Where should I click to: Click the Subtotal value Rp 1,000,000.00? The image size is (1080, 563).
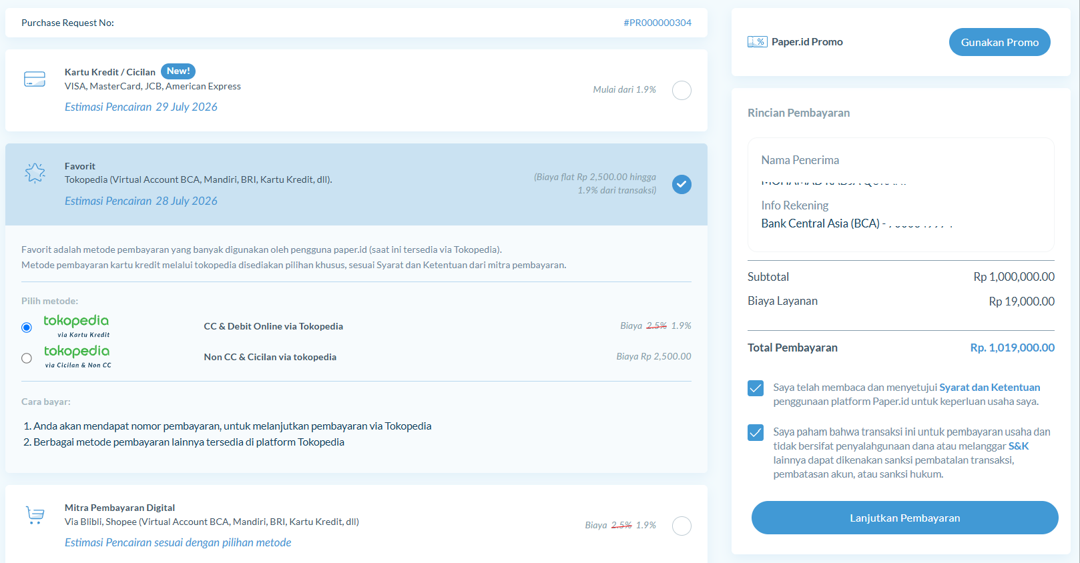[1014, 277]
